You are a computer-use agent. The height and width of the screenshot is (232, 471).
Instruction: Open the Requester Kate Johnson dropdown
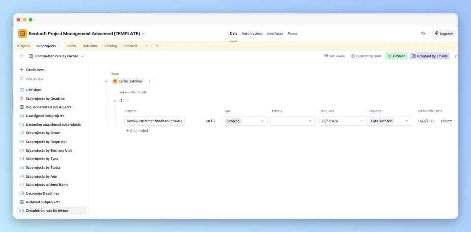point(389,121)
